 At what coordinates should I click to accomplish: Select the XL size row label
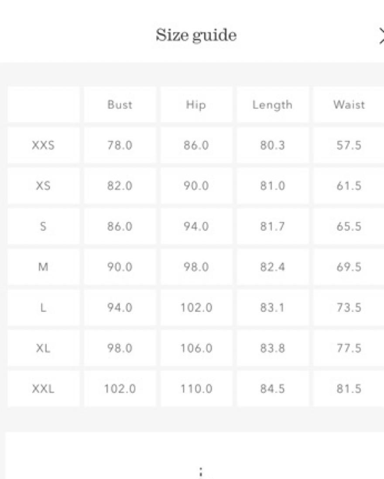coord(43,348)
